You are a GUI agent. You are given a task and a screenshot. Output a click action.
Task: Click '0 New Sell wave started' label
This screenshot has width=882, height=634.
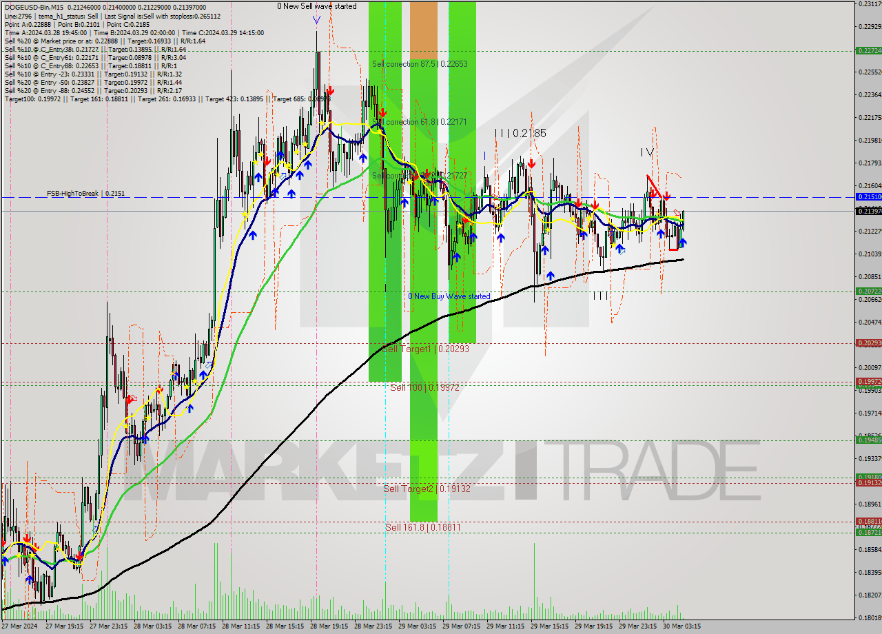click(317, 6)
